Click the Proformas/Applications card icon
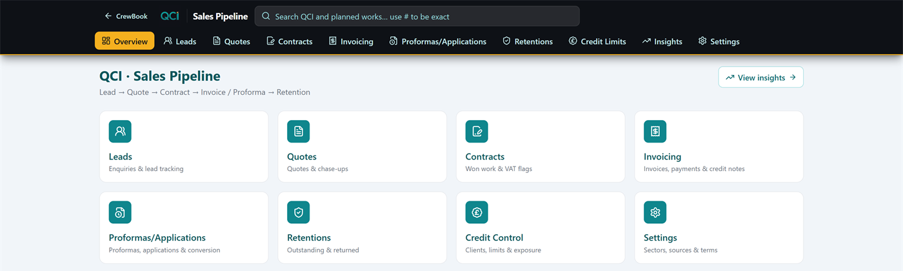The width and height of the screenshot is (903, 271). point(120,212)
